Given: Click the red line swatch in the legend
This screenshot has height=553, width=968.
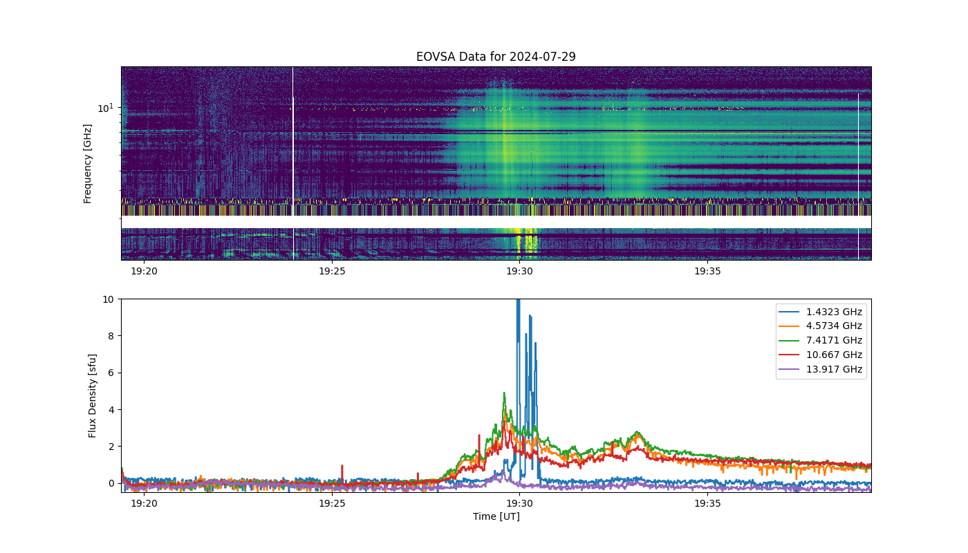Looking at the screenshot, I should click(x=790, y=355).
